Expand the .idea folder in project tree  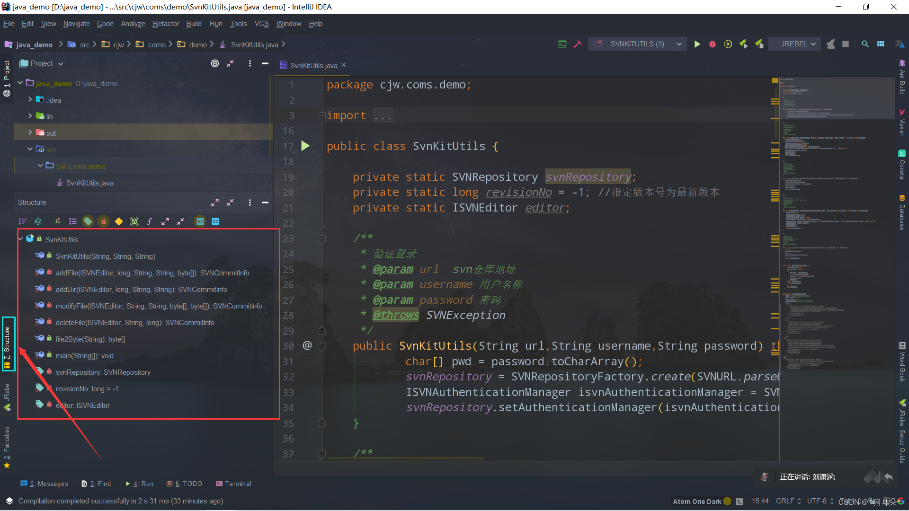coord(30,100)
